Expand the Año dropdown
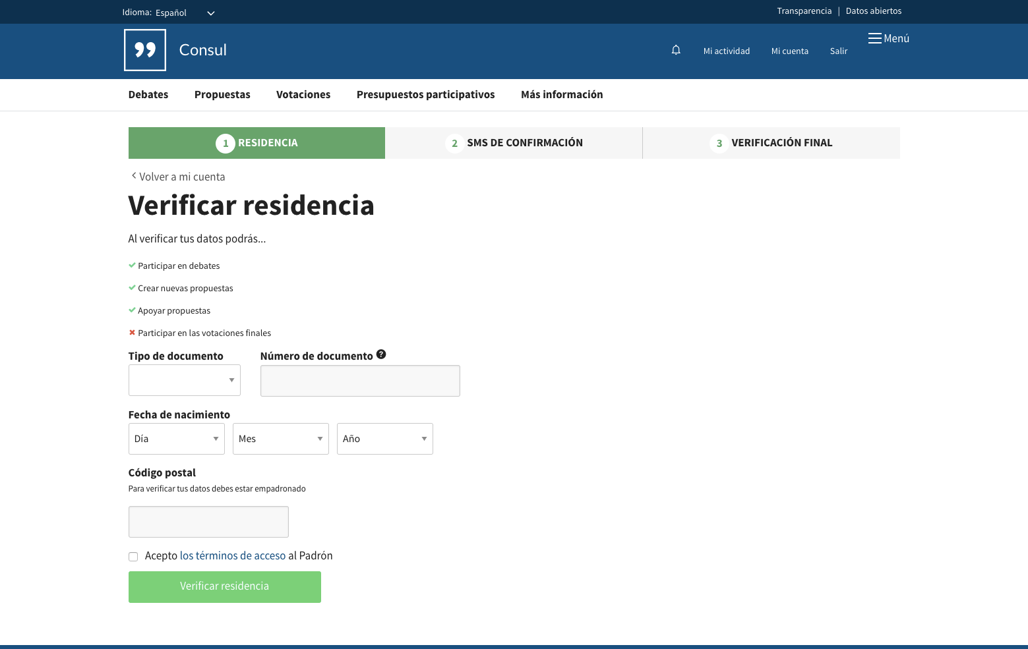 pos(385,439)
